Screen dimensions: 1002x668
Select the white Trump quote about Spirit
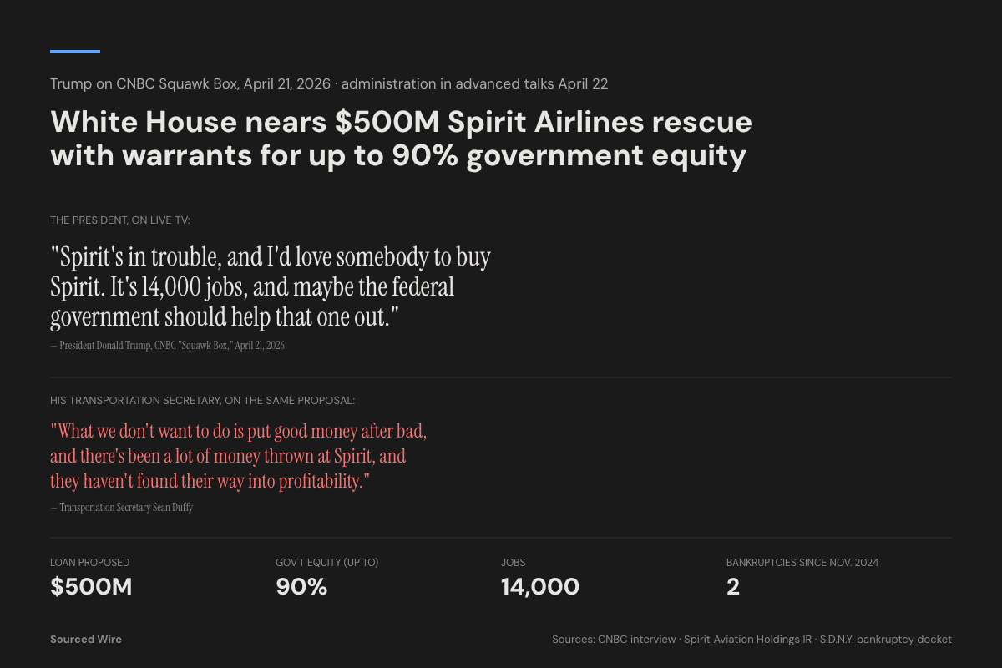coord(270,286)
